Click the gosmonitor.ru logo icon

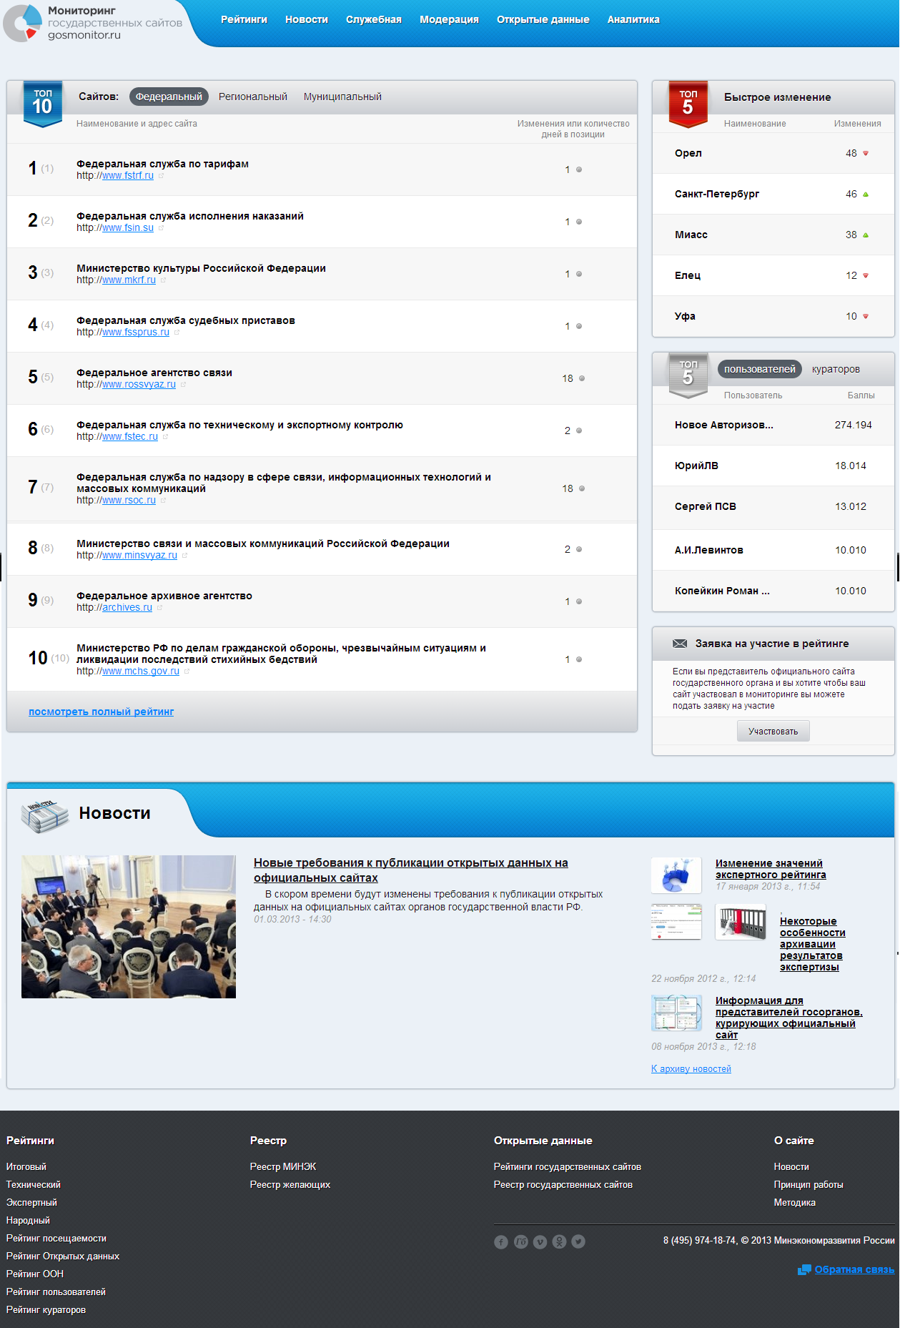23,23
